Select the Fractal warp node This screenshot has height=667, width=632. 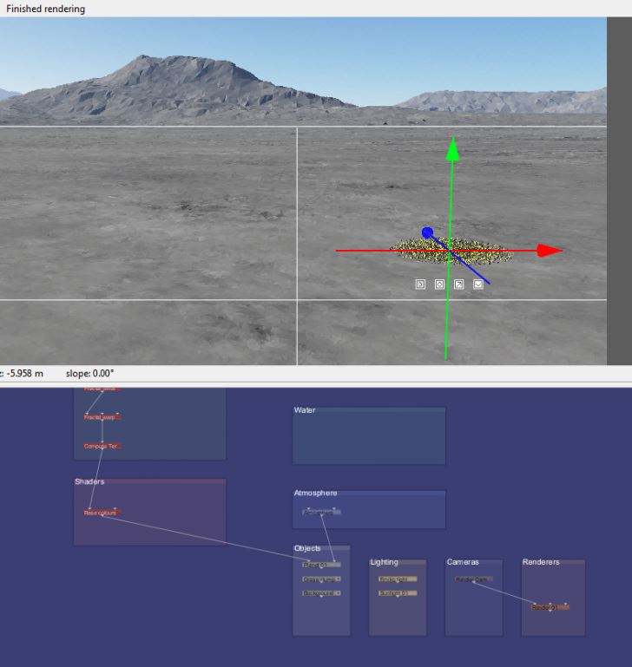point(102,417)
